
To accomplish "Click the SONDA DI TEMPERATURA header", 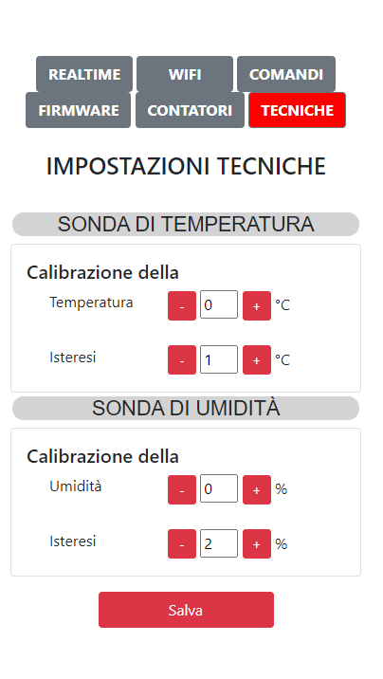I will [186, 225].
